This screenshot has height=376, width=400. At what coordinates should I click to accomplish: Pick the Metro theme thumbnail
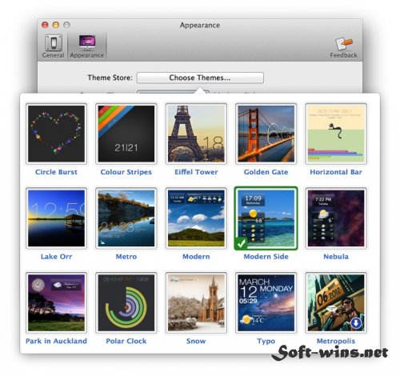point(126,218)
